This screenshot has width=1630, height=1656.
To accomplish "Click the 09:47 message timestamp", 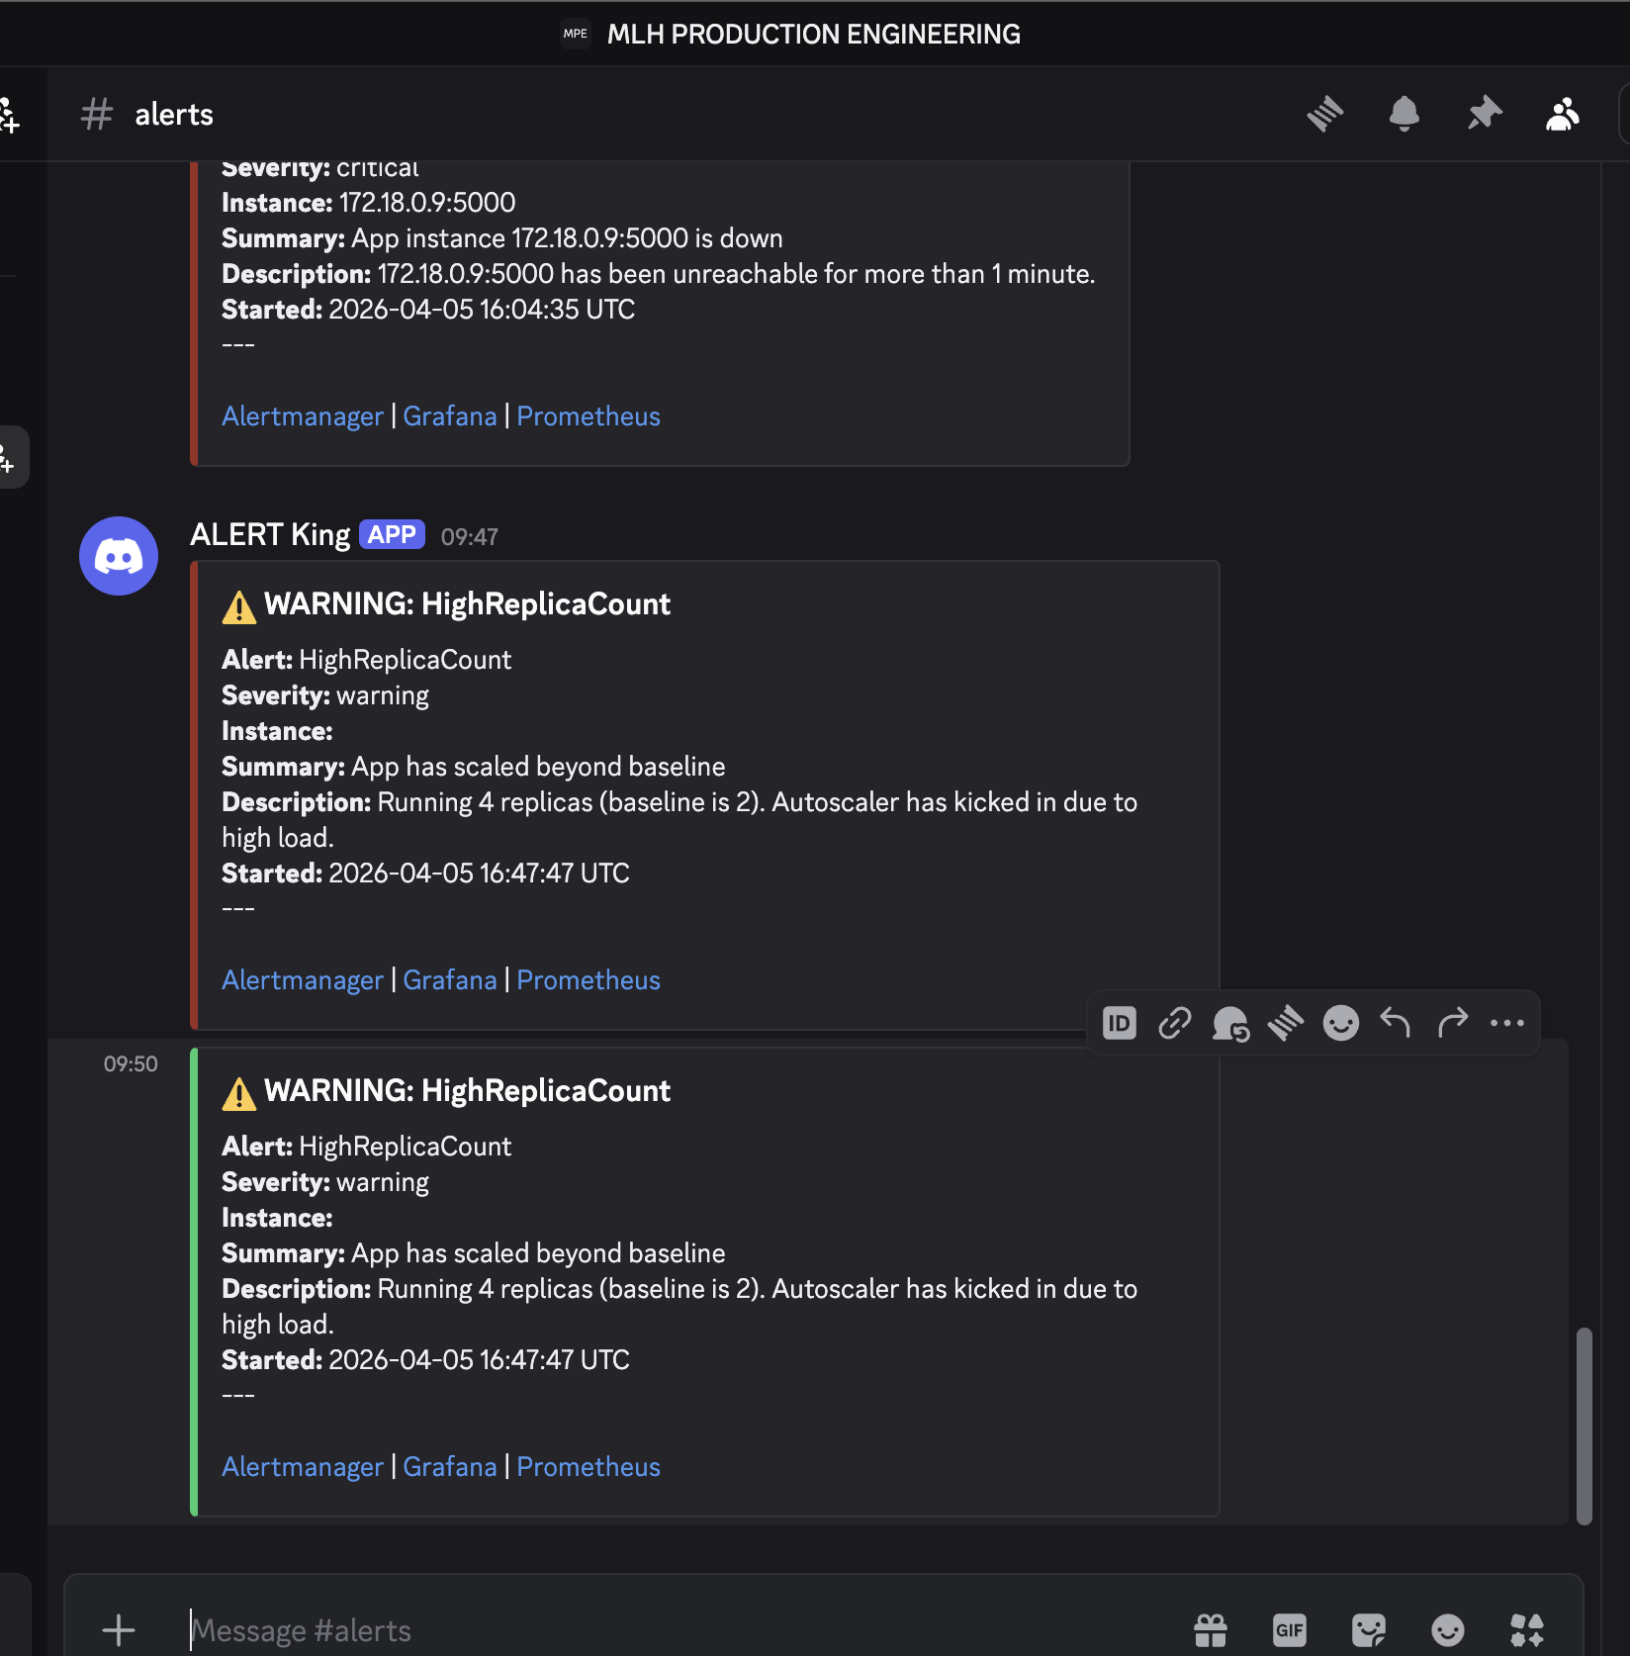I will 470,537.
